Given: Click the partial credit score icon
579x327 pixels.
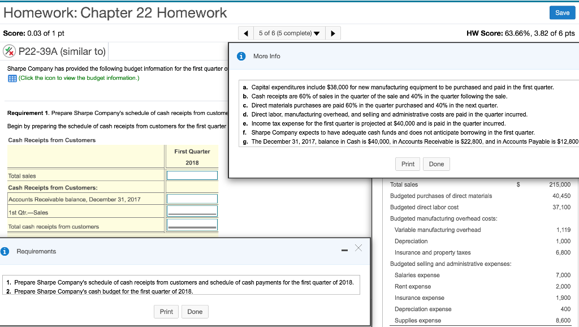Looking at the screenshot, I should click(x=9, y=51).
